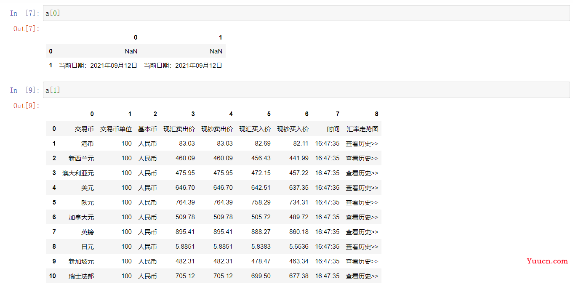The image size is (573, 284).
Task: Click the 860.18 value for 英镑
Action: point(299,232)
